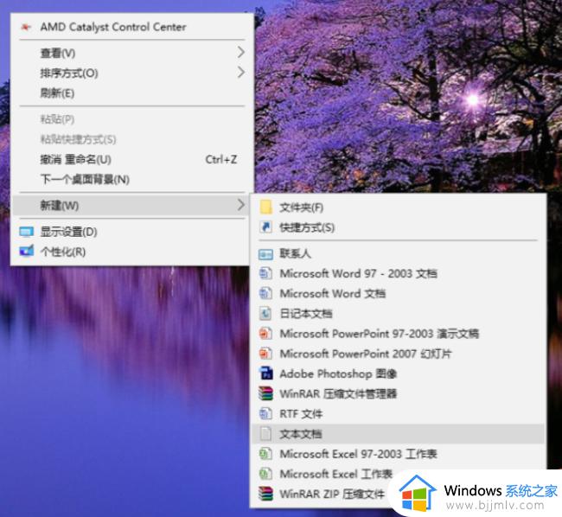Open the 排序方式(O) menu item

[132, 73]
